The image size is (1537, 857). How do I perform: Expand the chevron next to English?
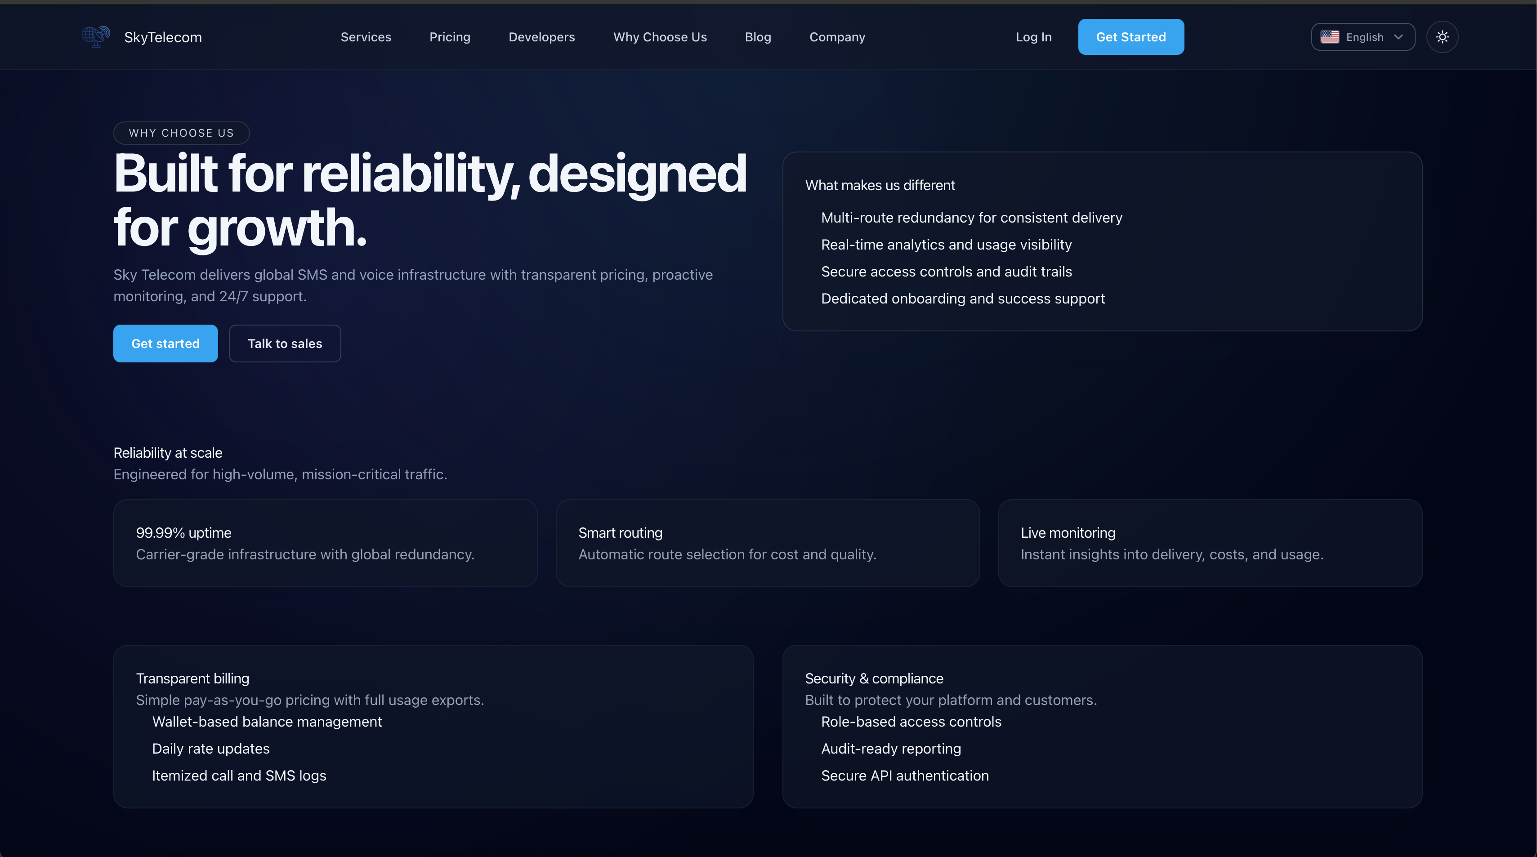[x=1399, y=36]
